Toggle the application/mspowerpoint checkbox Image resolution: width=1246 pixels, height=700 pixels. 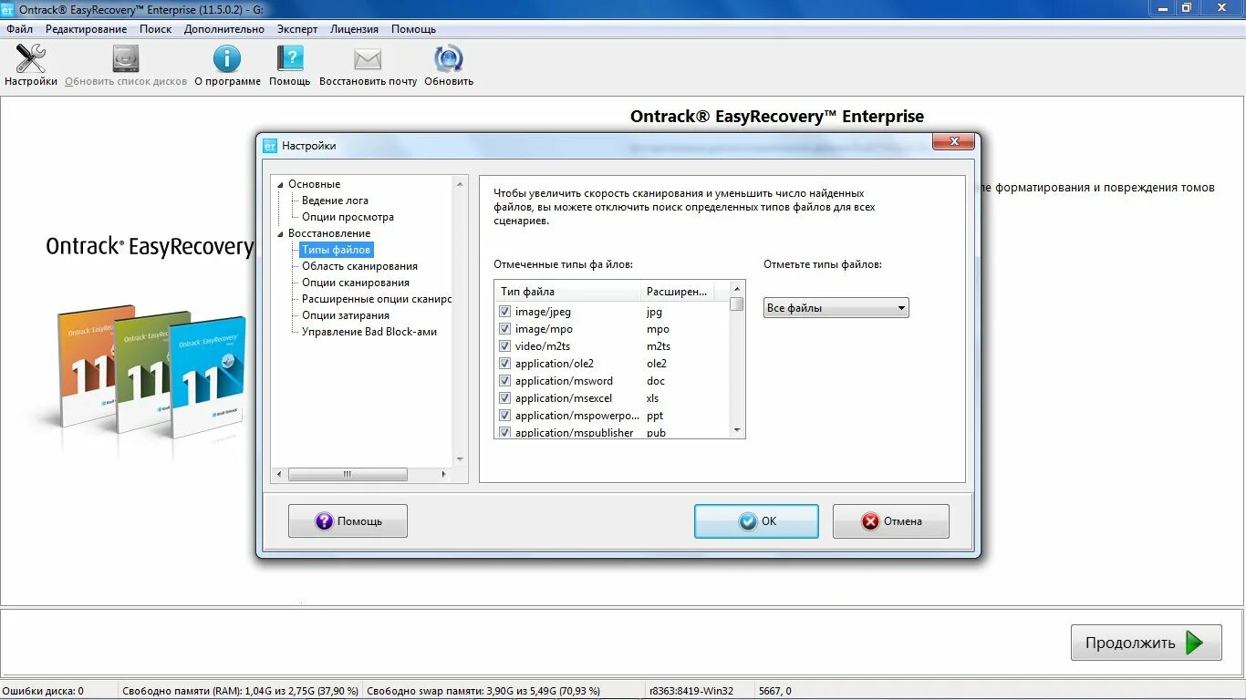[x=505, y=416]
